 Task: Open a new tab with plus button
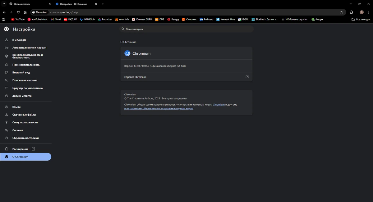[103, 4]
